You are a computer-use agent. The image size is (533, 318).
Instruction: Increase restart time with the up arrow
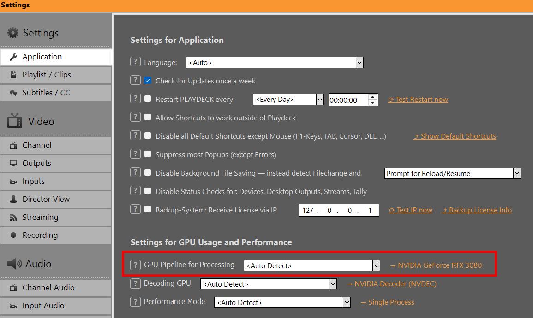pyautogui.click(x=373, y=97)
